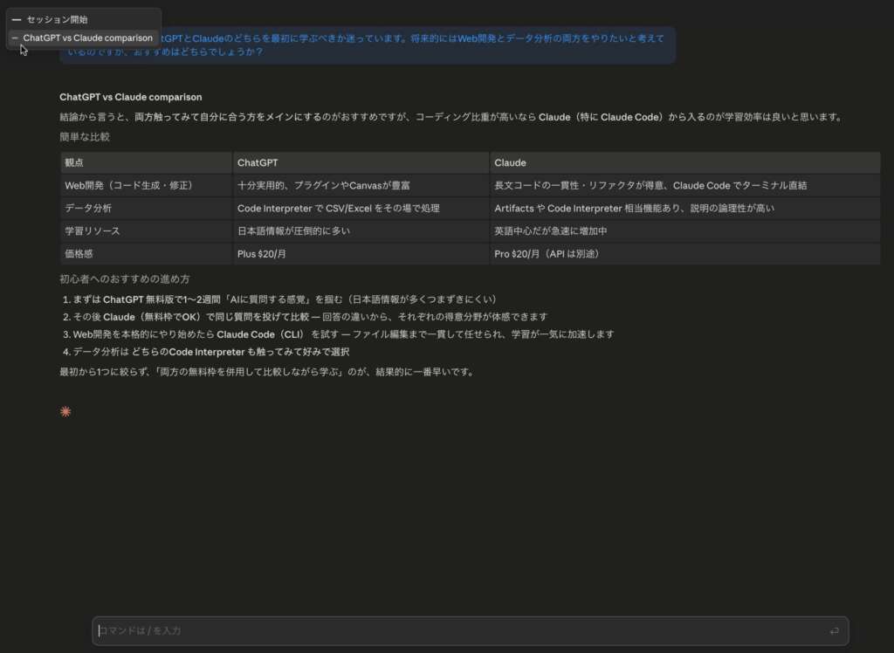
Task: Click the 観点 table header
Action: [146, 162]
